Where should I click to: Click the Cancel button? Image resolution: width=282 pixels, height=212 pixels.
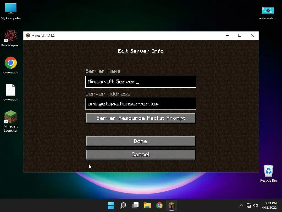(141, 155)
